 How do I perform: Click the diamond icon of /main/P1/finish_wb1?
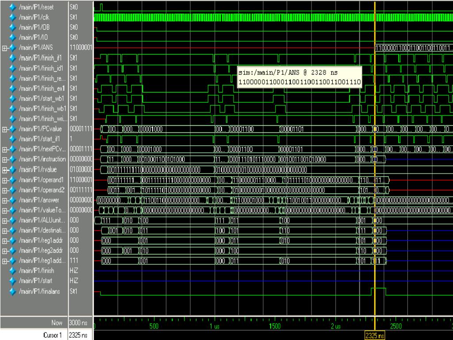(x=12, y=109)
